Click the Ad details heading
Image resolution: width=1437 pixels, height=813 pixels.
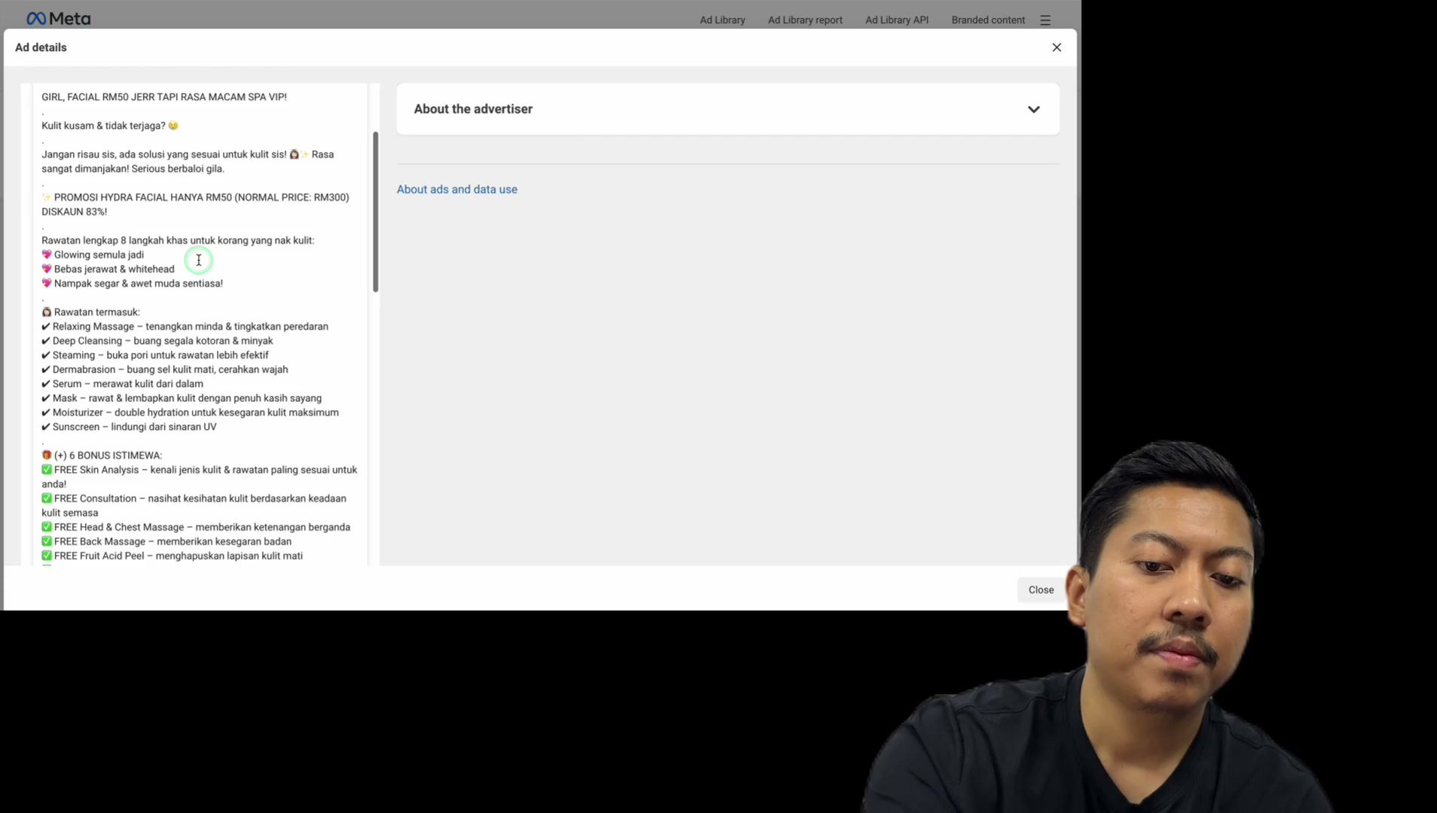coord(41,47)
